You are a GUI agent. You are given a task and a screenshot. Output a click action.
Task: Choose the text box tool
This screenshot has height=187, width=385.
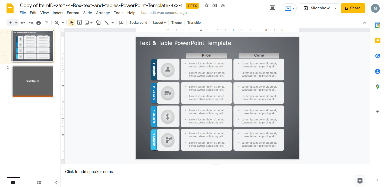tap(79, 23)
